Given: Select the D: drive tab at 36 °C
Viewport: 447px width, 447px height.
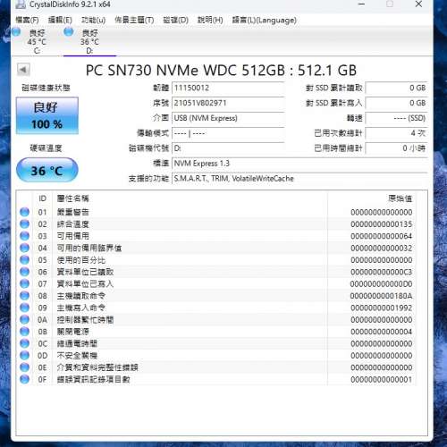Looking at the screenshot, I should pos(89,41).
